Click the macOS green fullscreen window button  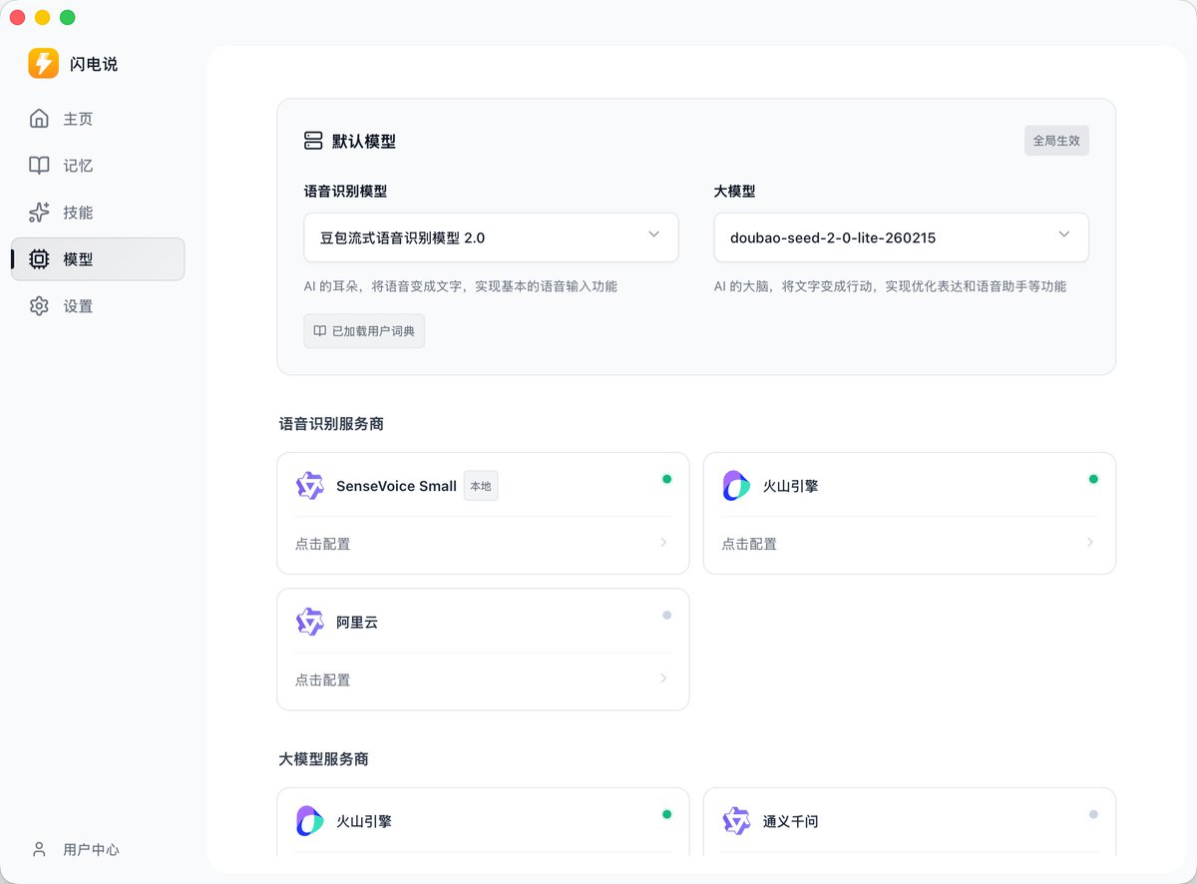(x=68, y=17)
